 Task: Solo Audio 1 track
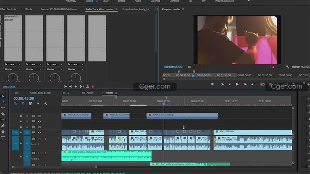[45, 139]
